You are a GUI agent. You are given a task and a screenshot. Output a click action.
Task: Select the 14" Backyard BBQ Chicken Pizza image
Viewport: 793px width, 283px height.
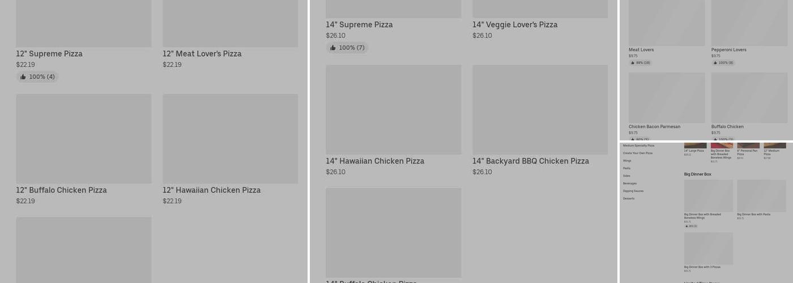click(x=540, y=109)
